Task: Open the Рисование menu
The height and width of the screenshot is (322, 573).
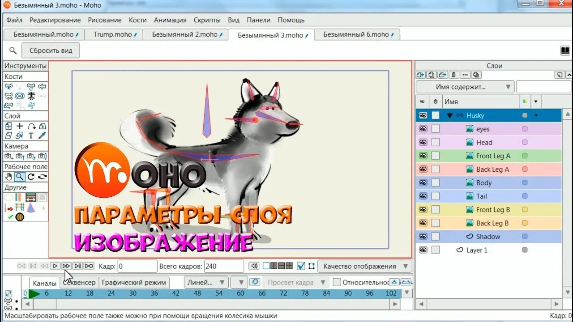Action: click(x=105, y=20)
